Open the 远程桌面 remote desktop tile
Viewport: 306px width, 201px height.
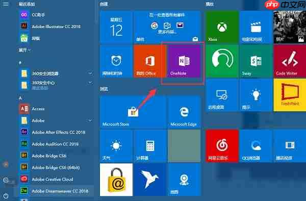point(222,95)
